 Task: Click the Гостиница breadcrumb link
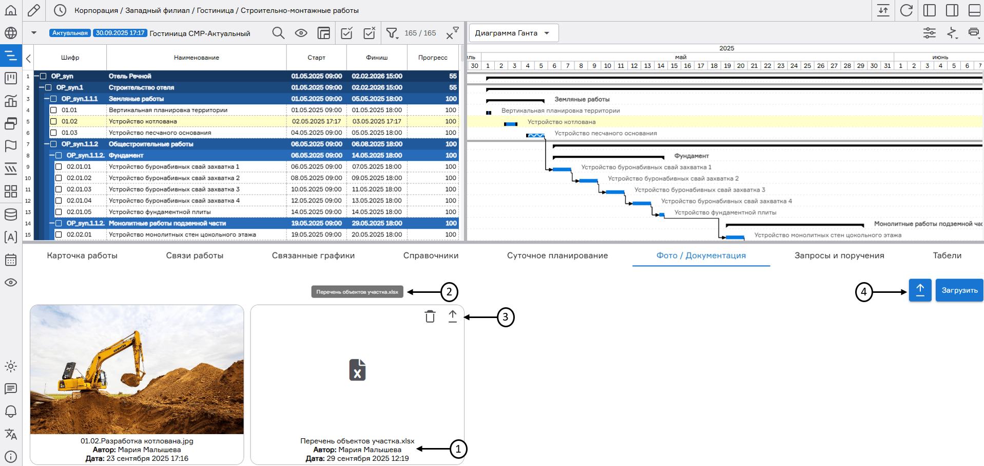click(215, 10)
